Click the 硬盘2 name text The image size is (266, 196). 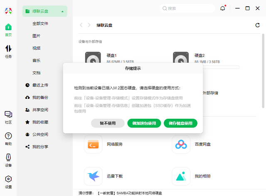tap(199, 56)
